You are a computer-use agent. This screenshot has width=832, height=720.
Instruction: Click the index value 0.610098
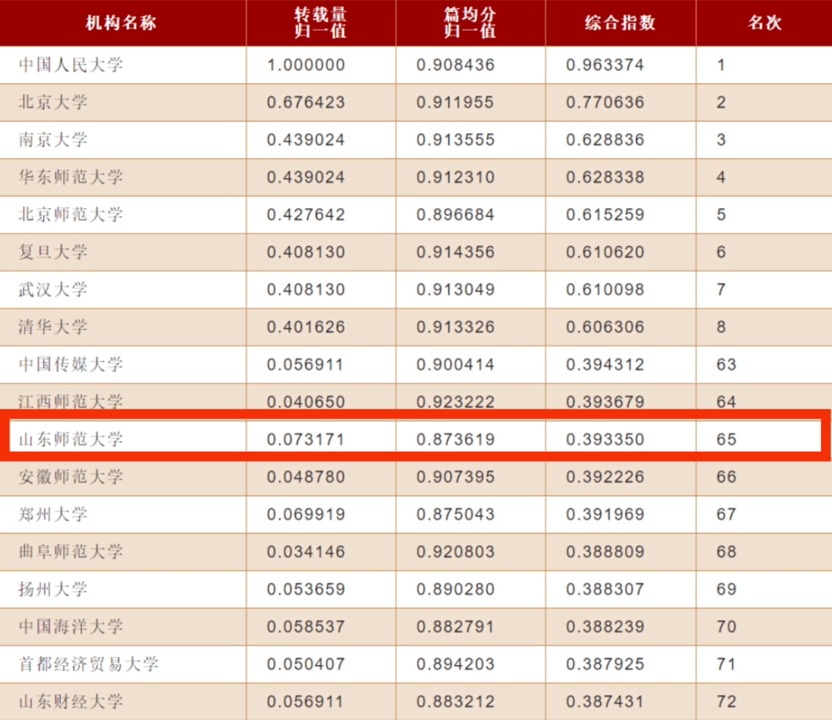tap(606, 289)
